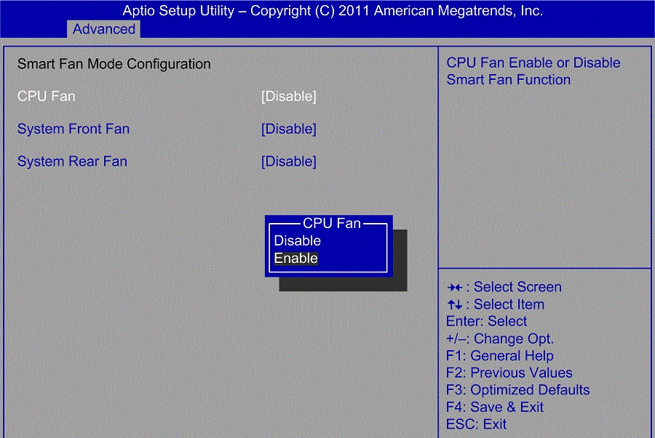655x438 pixels.
Task: Select the Advanced tab
Action: (x=104, y=29)
